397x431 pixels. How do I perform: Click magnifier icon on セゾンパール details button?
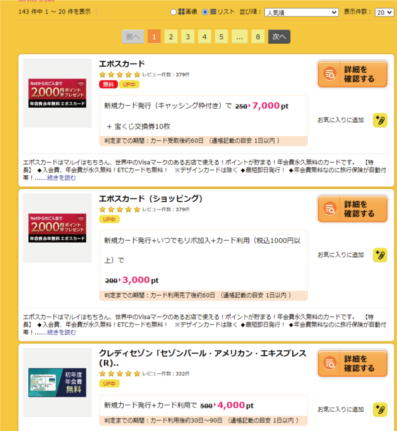click(330, 363)
